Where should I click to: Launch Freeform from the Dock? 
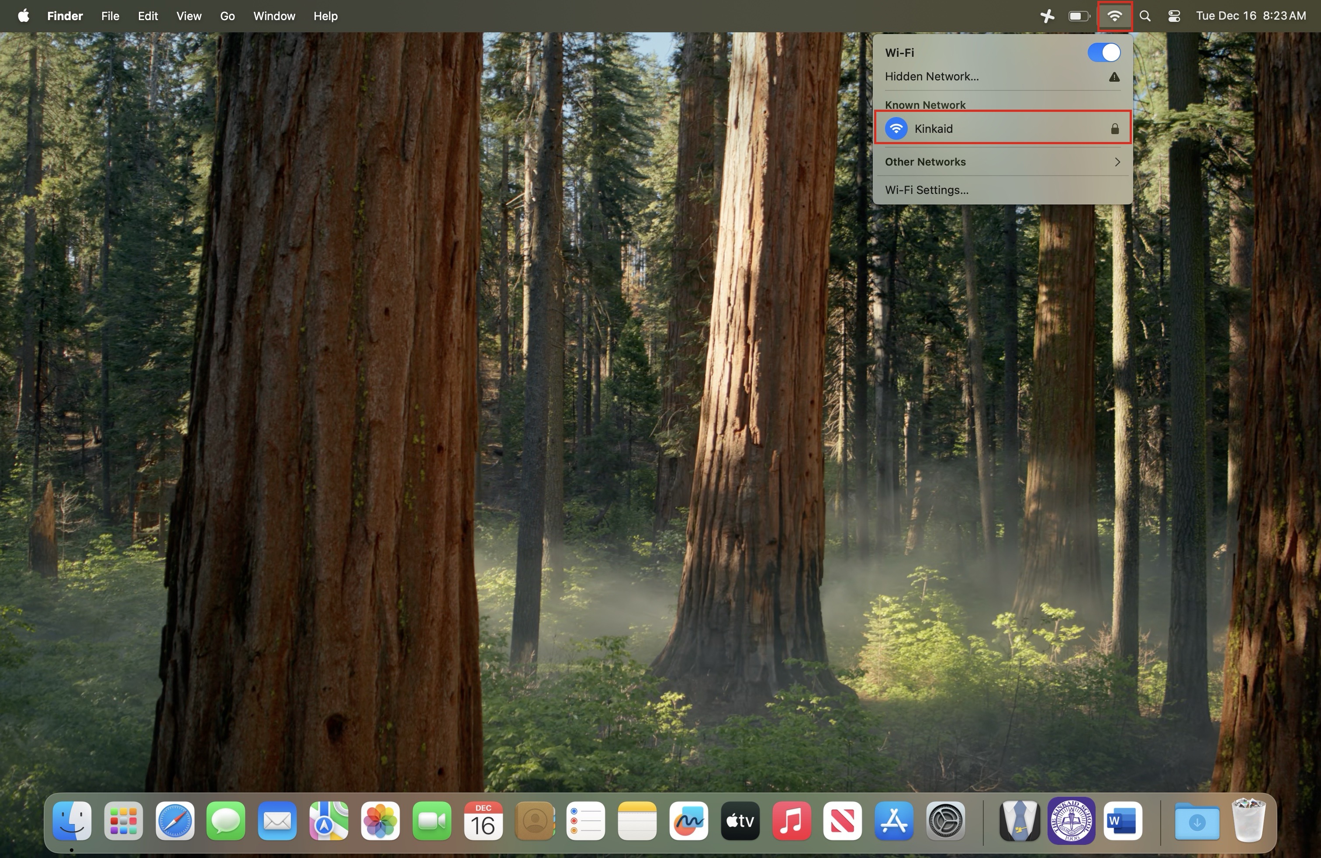point(688,821)
